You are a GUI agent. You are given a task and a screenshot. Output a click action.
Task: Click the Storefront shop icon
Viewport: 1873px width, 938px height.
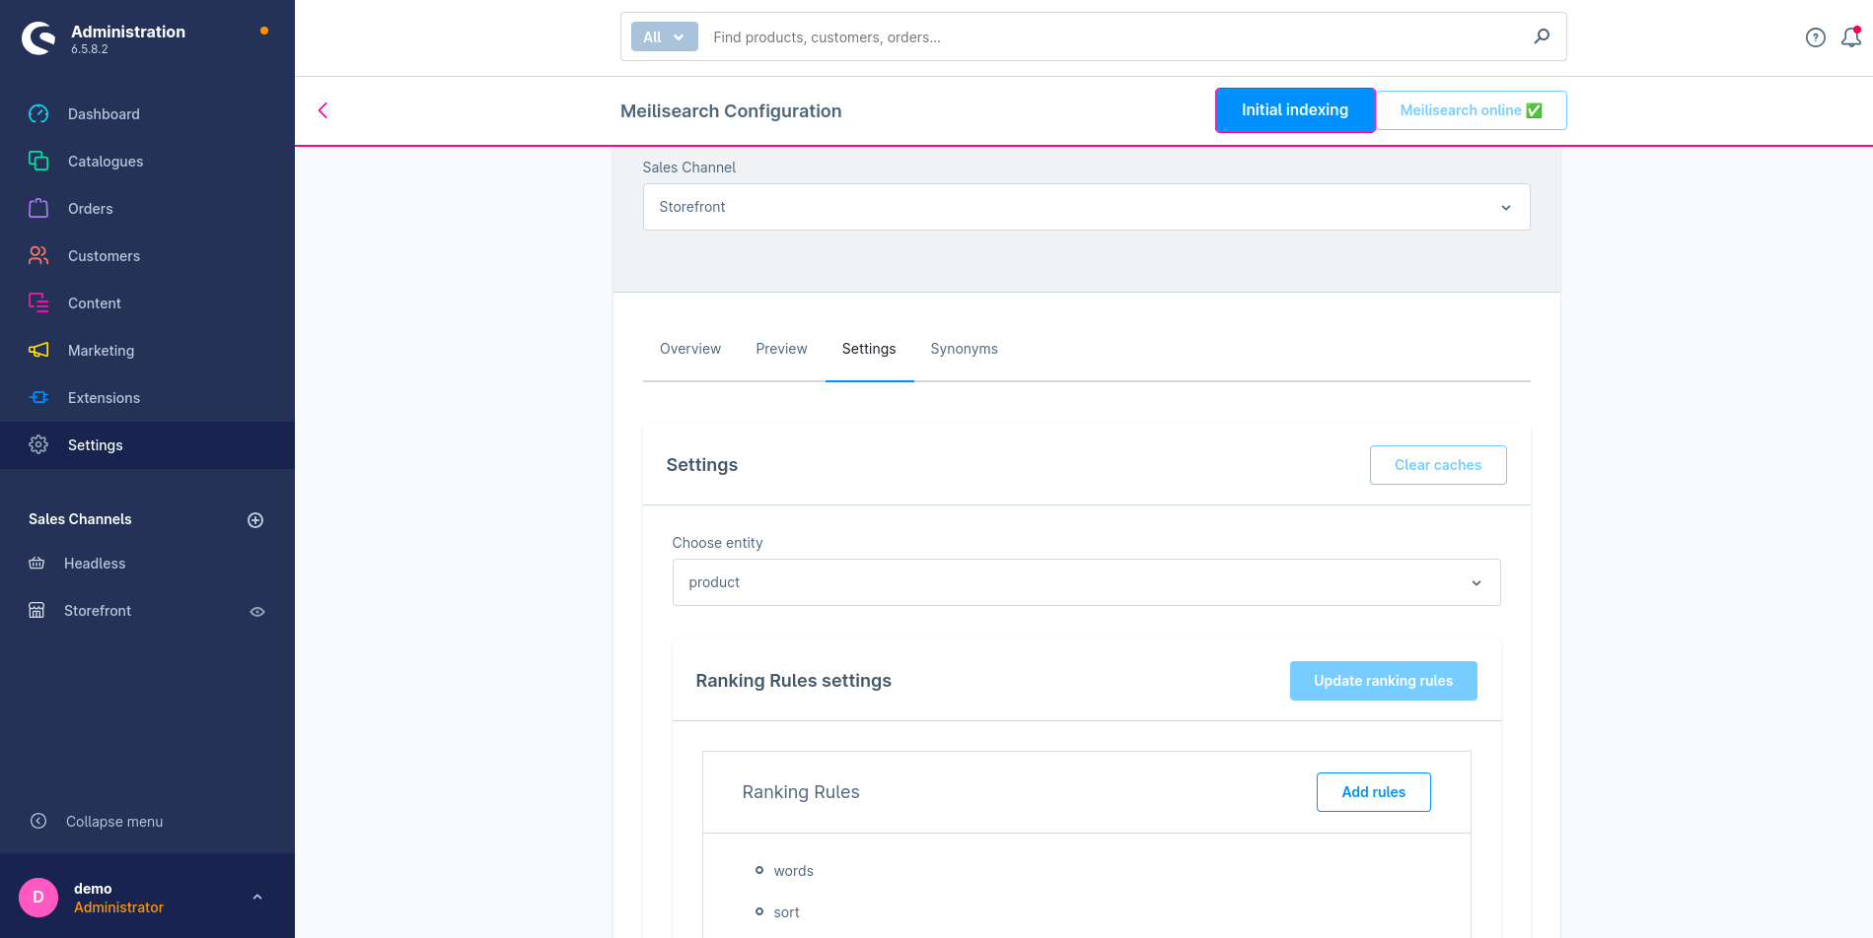pyautogui.click(x=36, y=611)
